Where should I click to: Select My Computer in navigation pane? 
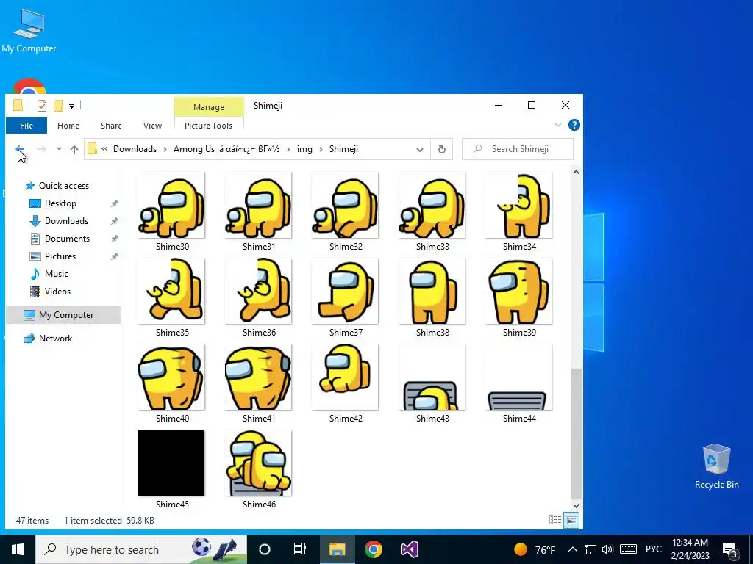coord(63,315)
